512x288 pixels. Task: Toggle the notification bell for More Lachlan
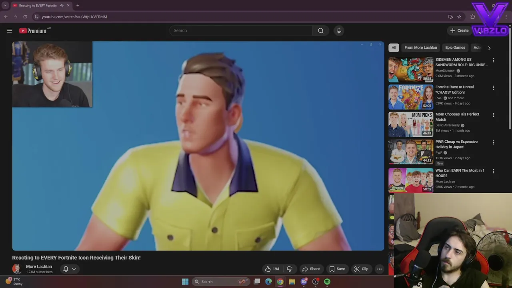coord(66,269)
